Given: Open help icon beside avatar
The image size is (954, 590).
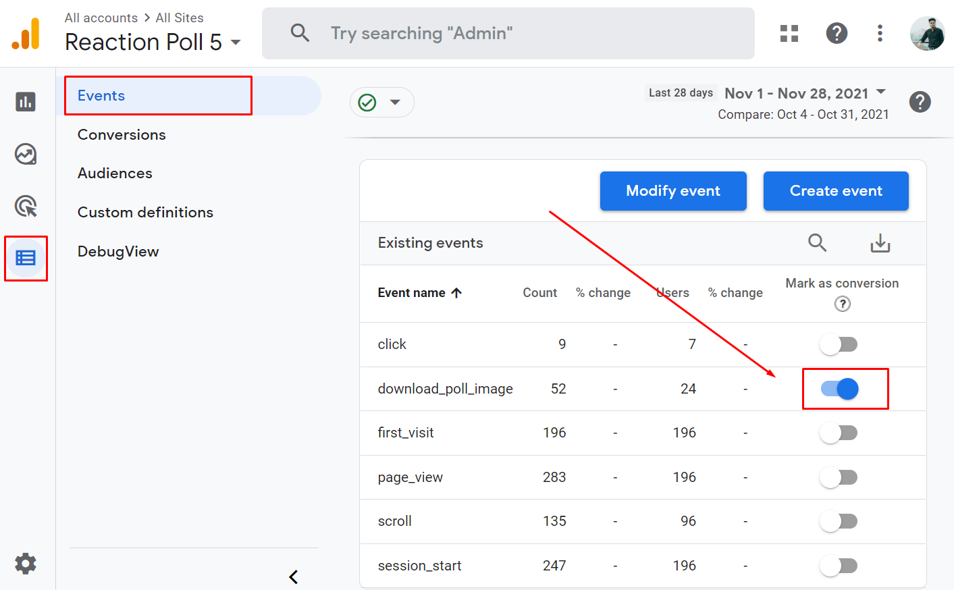Looking at the screenshot, I should [x=837, y=33].
